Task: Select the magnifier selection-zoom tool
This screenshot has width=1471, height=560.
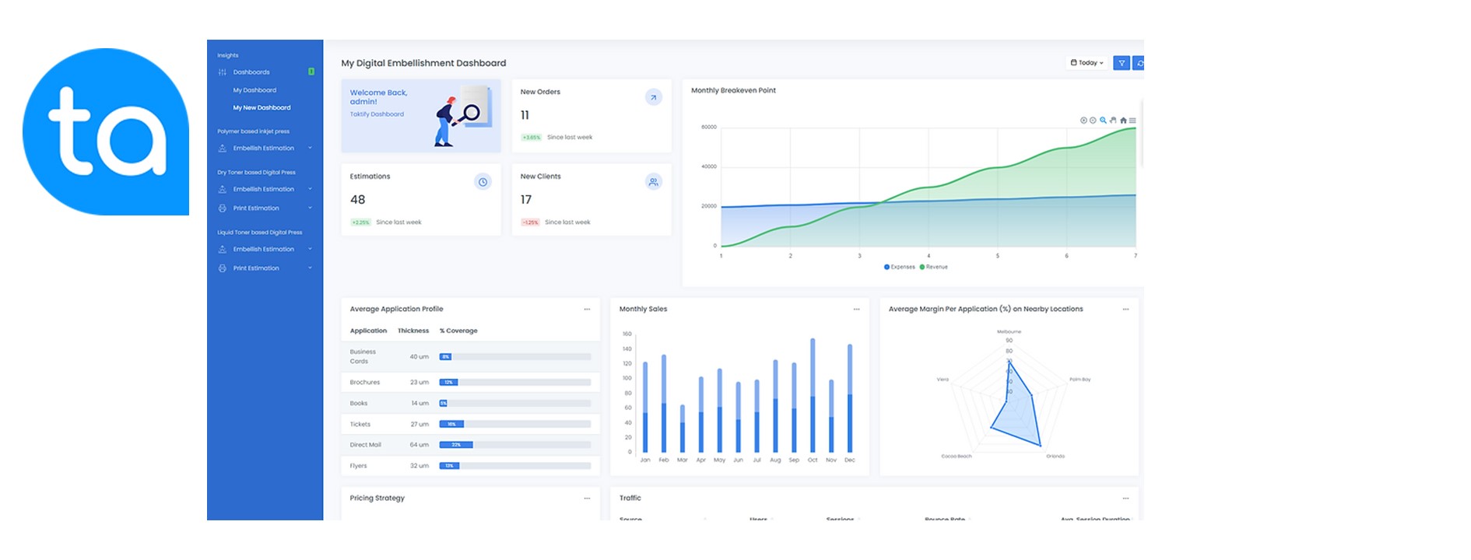Action: pos(1103,121)
